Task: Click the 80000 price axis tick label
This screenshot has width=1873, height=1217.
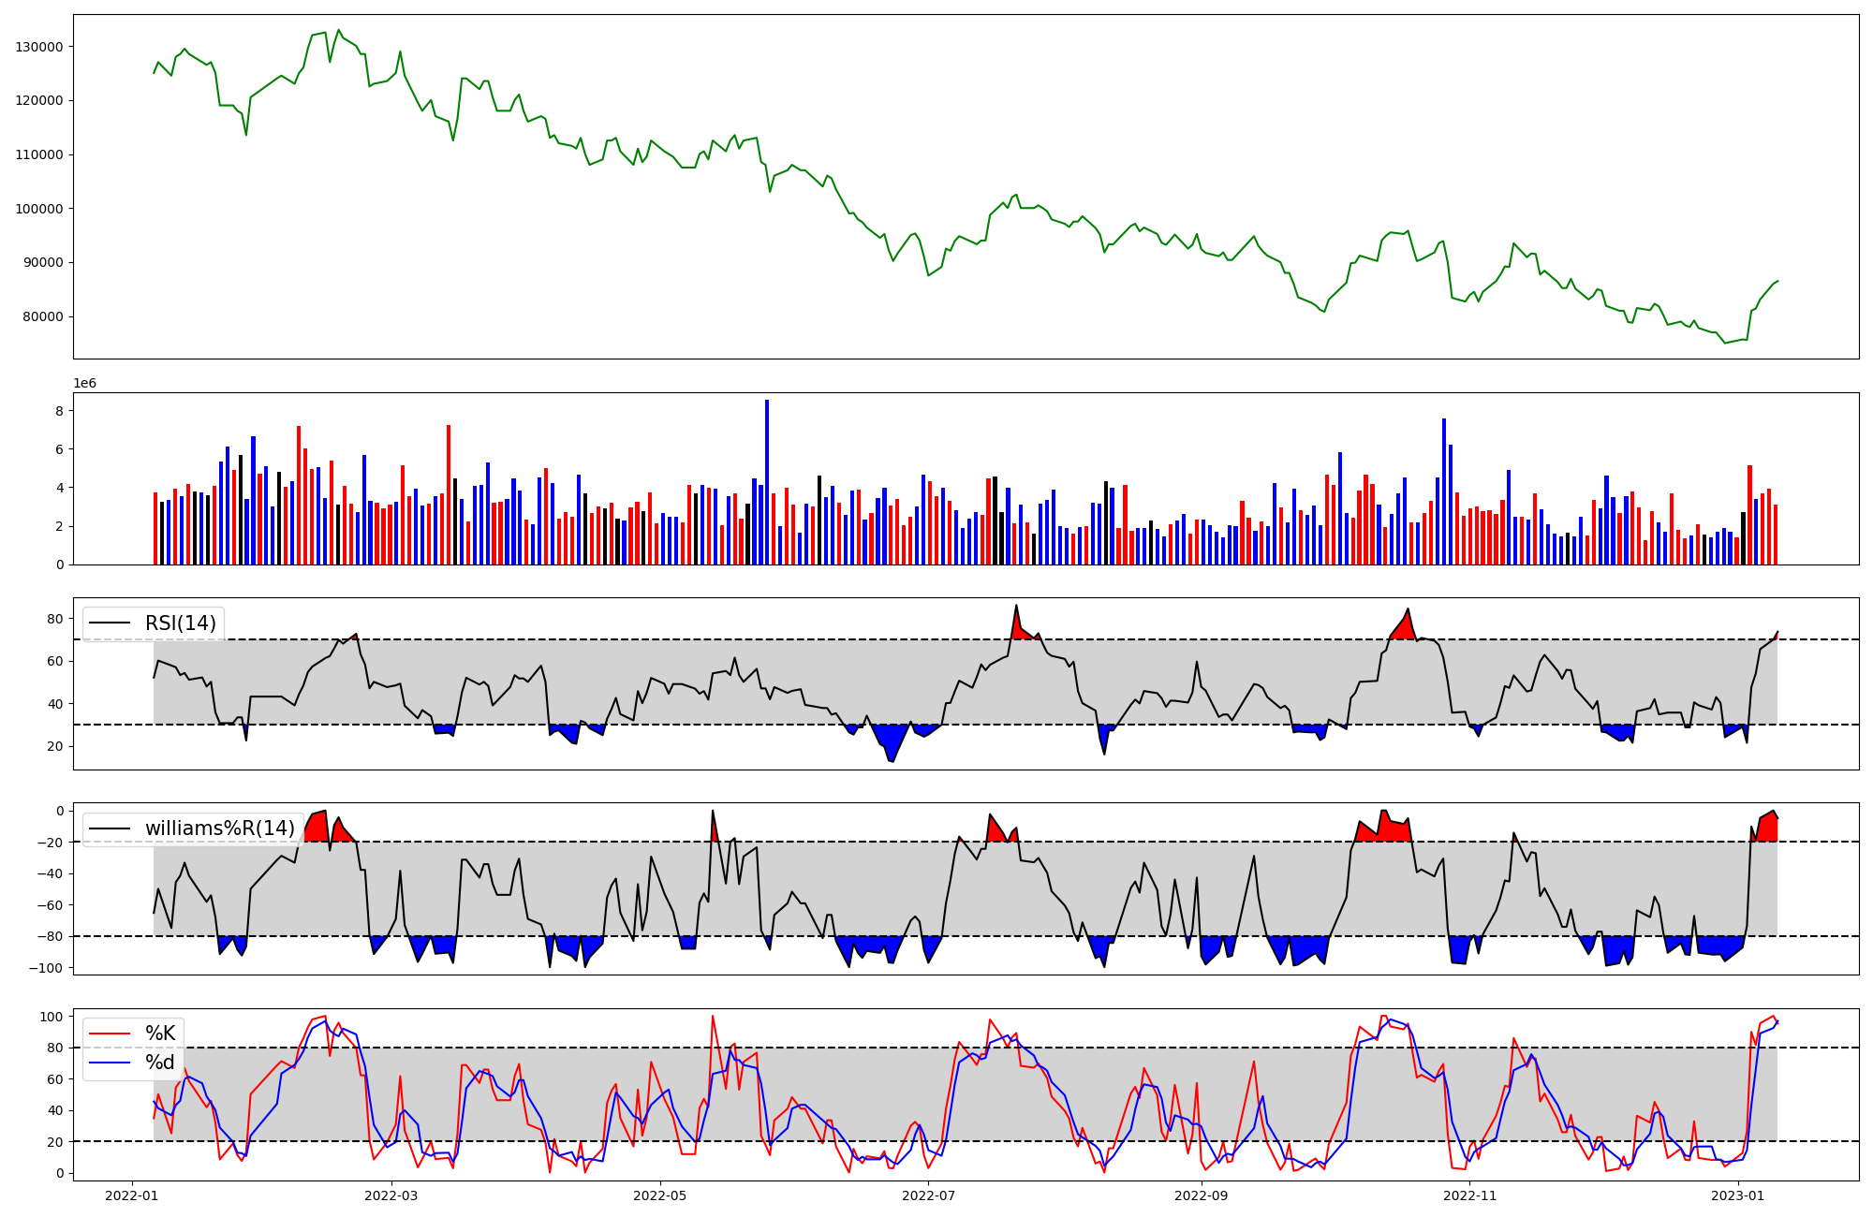Action: [43, 316]
